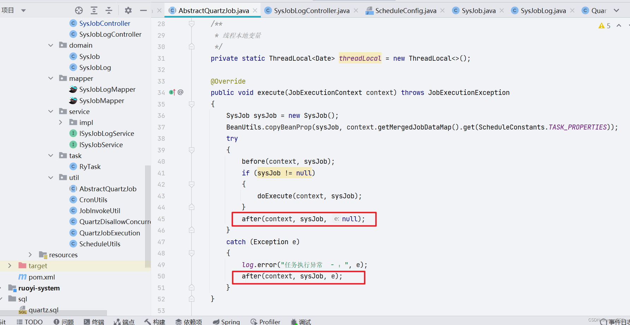Fold the try block at line 39
This screenshot has width=630, height=325.
192,150
